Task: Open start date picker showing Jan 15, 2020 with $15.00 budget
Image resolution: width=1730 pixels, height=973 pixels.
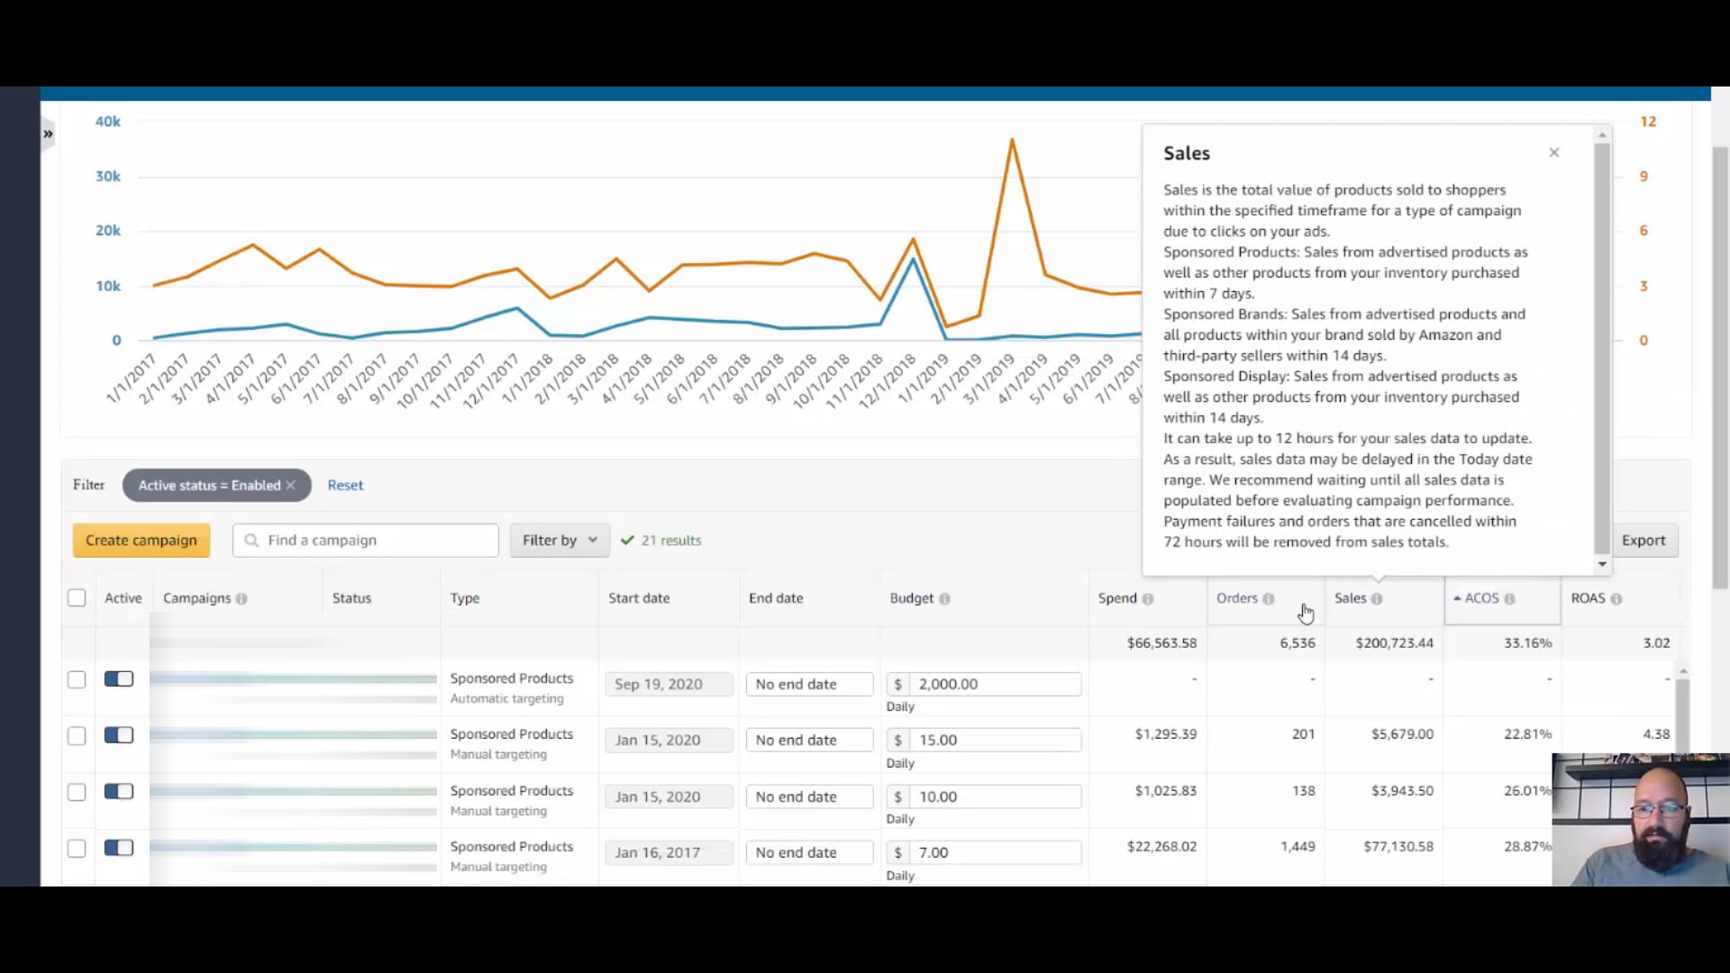Action: coord(669,741)
